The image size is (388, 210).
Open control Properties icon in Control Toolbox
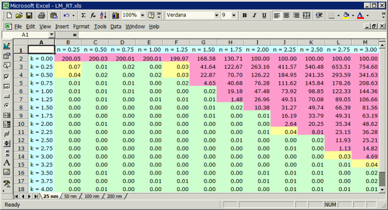pos(7,56)
